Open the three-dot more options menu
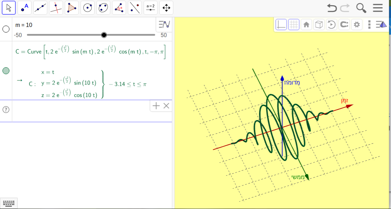 [x=369, y=25]
